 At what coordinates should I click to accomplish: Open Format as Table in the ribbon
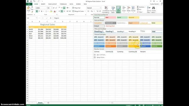point(113,10)
